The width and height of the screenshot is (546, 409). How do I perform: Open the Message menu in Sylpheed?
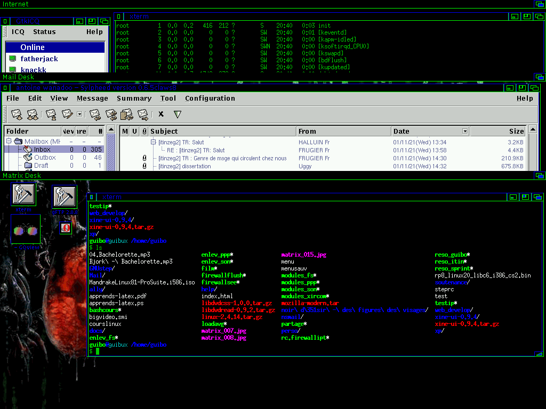coord(92,99)
